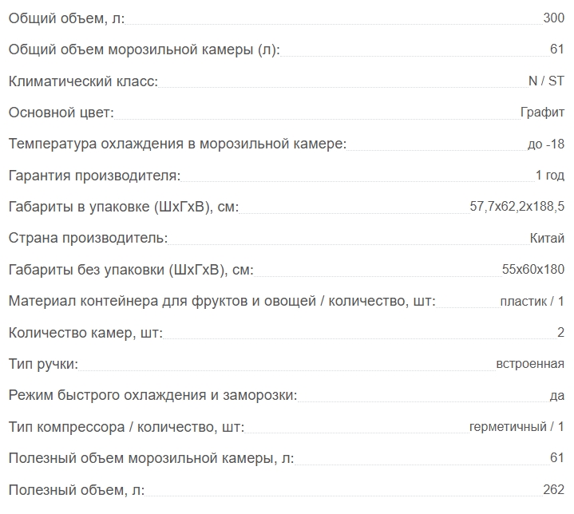Click the 'Общий объем, л:' label
574x514 pixels.
click(x=66, y=18)
